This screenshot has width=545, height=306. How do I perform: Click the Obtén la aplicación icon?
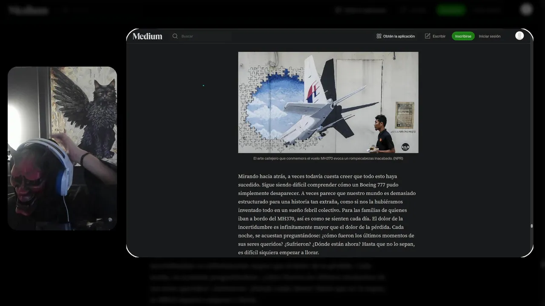[x=379, y=36]
